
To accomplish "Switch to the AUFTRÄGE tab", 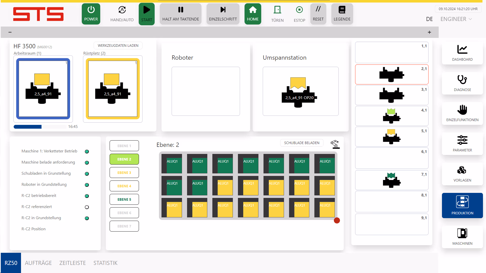I will tap(38, 263).
